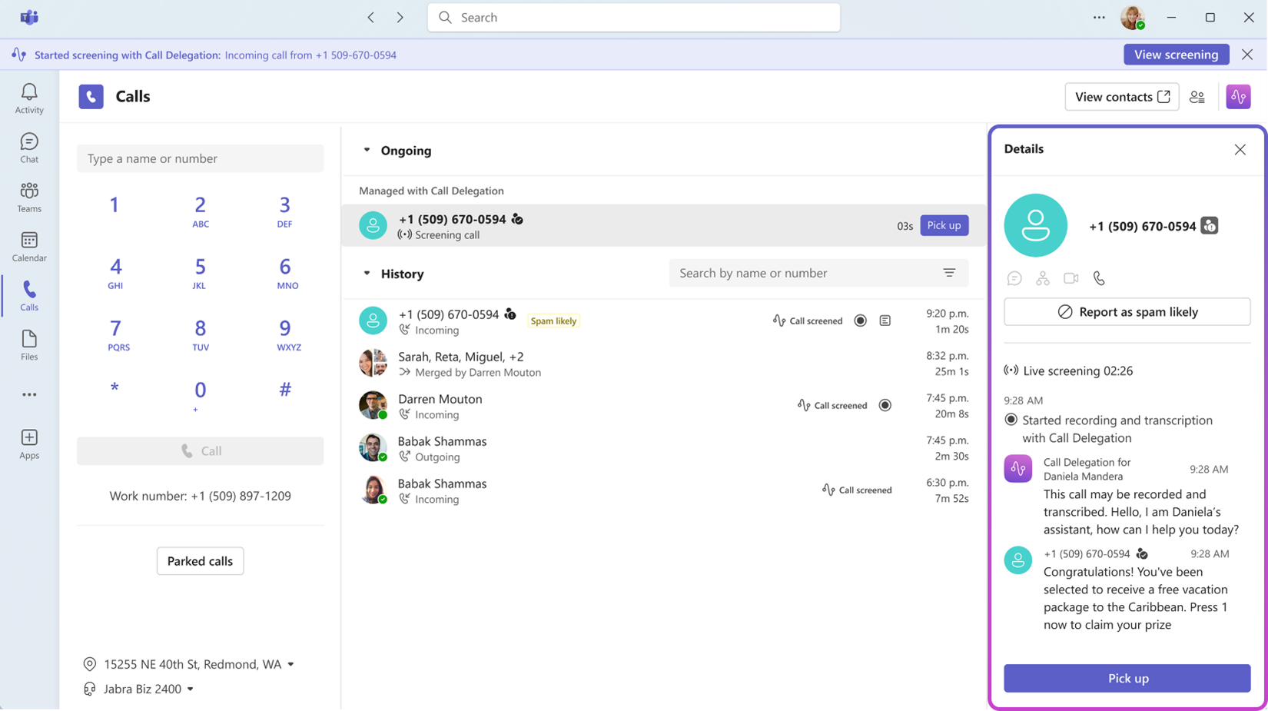Click the Teams logo icon

29,17
